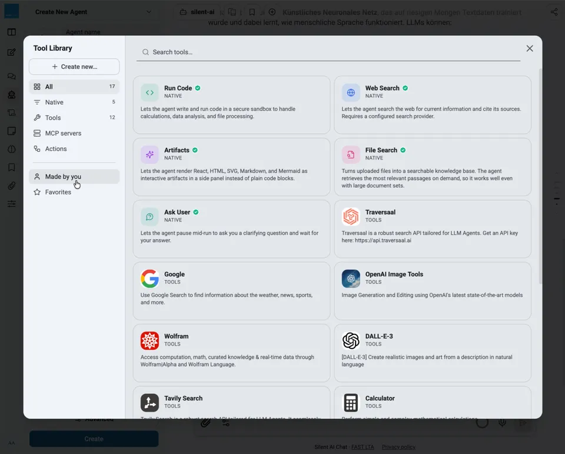Viewport: 565px width, 454px height.
Task: Select the Web Search globe icon
Action: coord(351,92)
